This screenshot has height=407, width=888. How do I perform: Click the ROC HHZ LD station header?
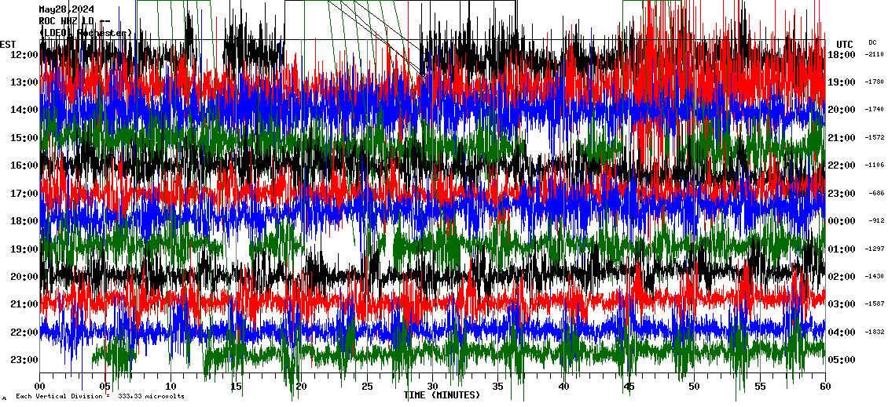point(75,21)
